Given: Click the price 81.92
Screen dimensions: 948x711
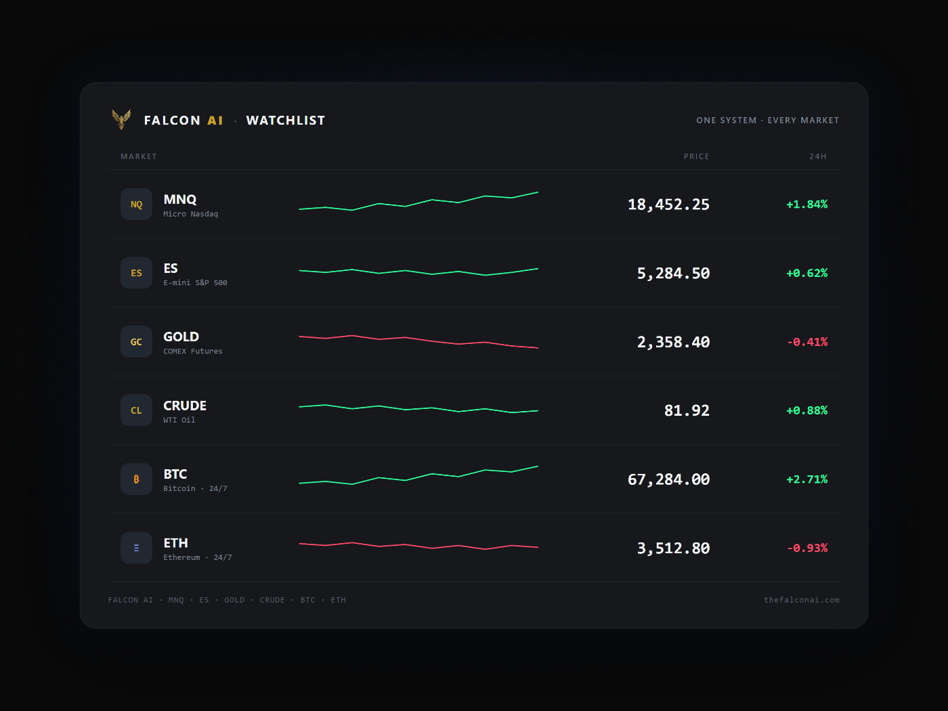Looking at the screenshot, I should tap(687, 411).
